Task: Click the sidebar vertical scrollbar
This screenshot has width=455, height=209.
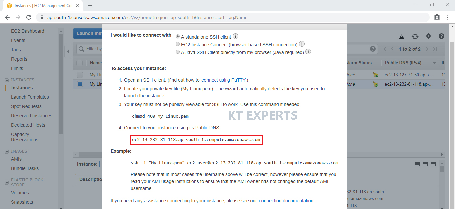Action: [x=61, y=83]
